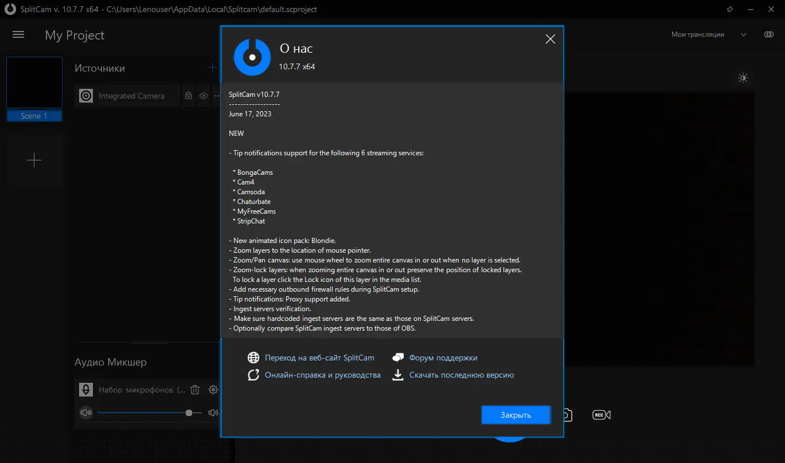Click the Аудио Микшер heading
Screen dimensions: 785x463
point(111,362)
